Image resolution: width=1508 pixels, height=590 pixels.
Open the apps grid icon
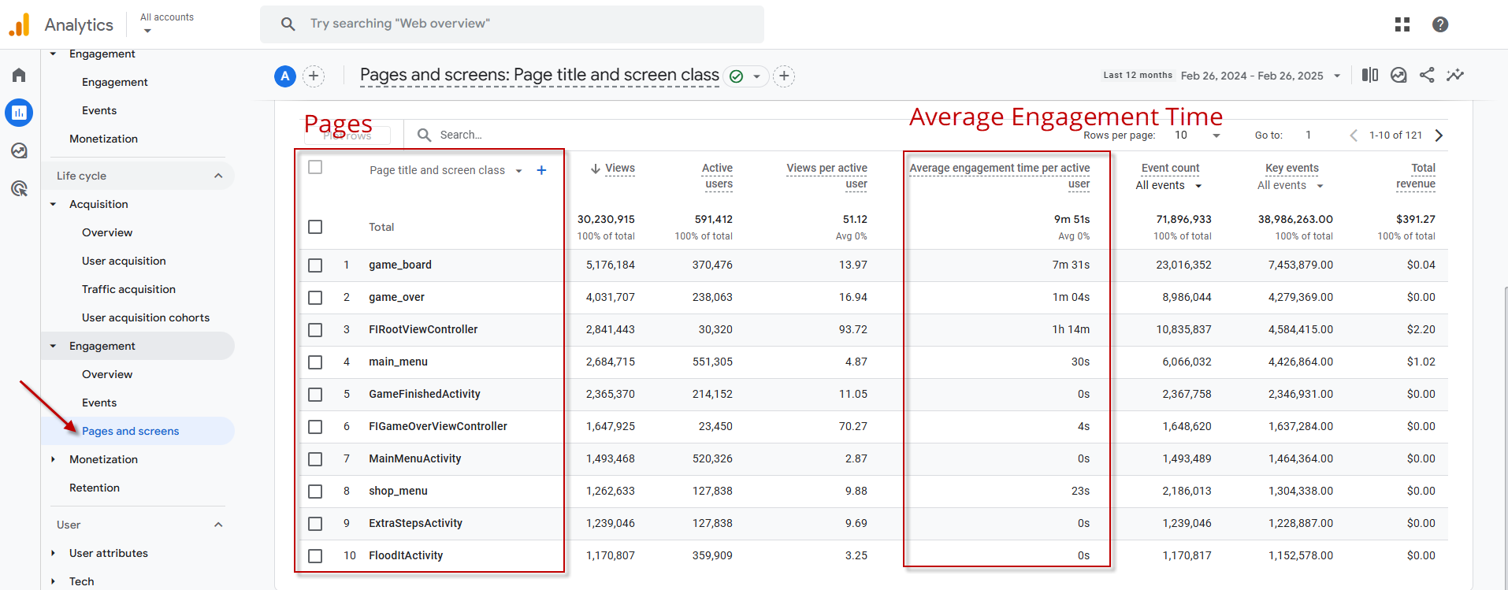click(1402, 24)
